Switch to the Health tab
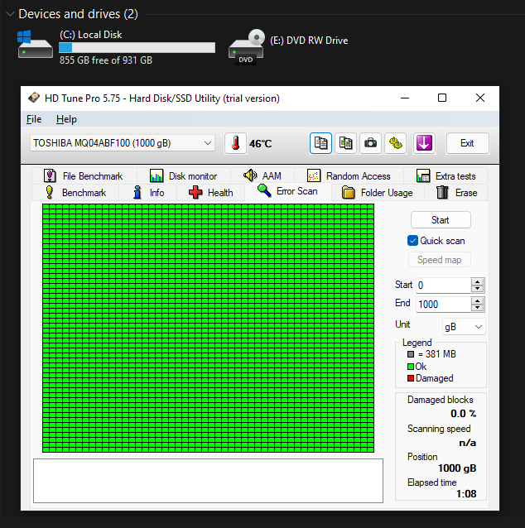This screenshot has width=525, height=528. tap(211, 193)
